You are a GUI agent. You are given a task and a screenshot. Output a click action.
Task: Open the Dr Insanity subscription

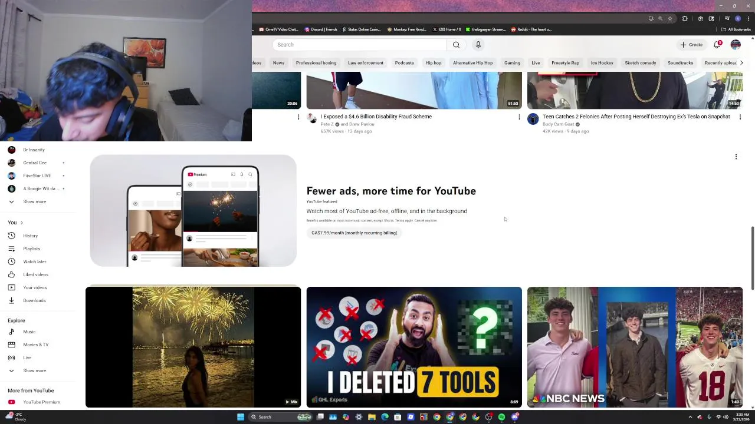click(38, 150)
